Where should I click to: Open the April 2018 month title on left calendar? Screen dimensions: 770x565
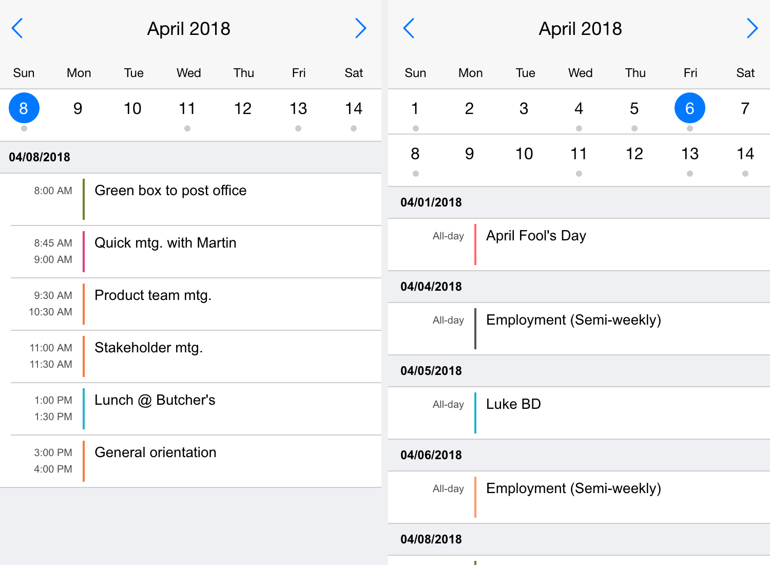(x=188, y=28)
